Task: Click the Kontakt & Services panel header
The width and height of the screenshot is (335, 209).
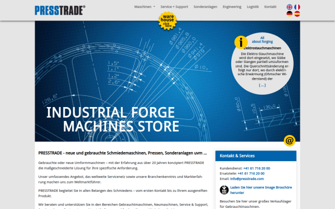Action: point(256,156)
